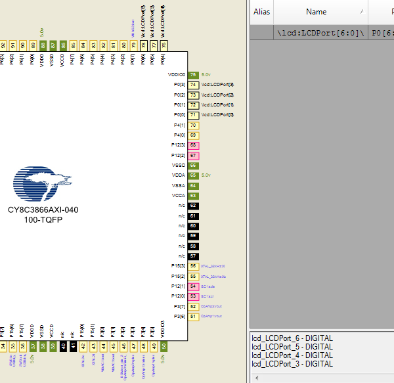
Task: Click the CY8C3866AXI-040 device name on chip
Action: [x=43, y=210]
